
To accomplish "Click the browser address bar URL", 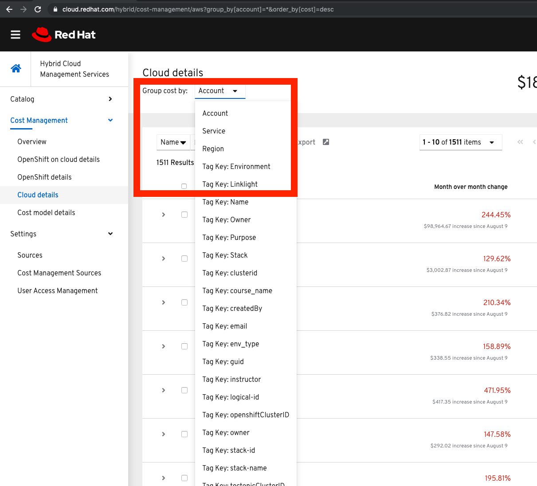I will (x=198, y=9).
